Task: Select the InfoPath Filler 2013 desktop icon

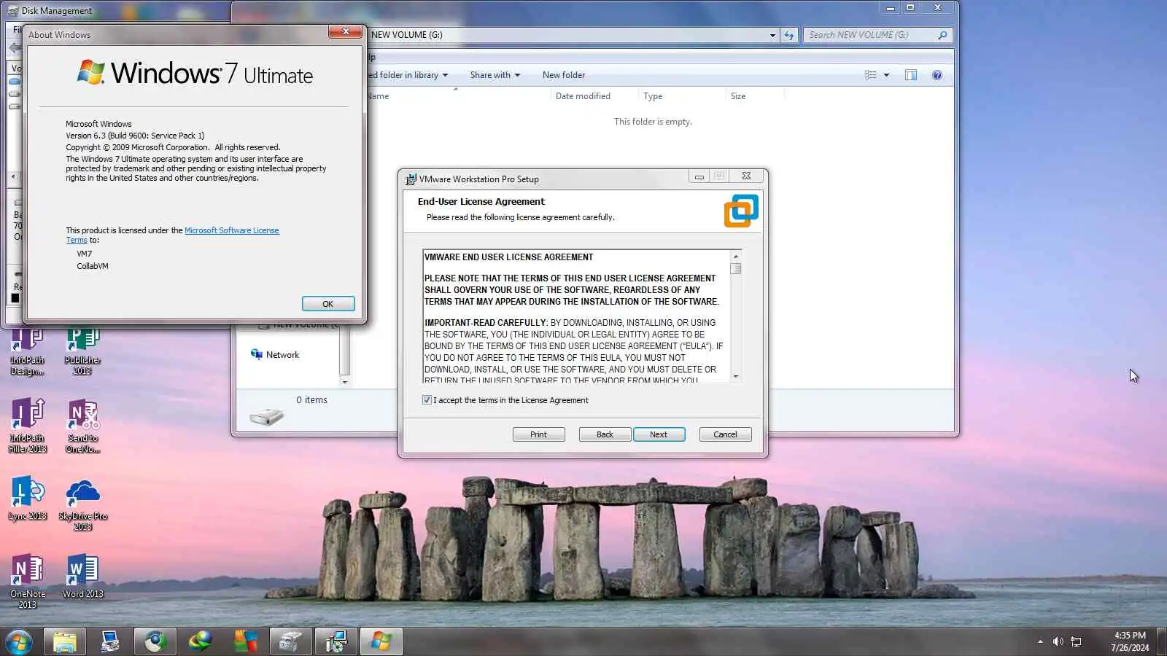Action: click(27, 426)
